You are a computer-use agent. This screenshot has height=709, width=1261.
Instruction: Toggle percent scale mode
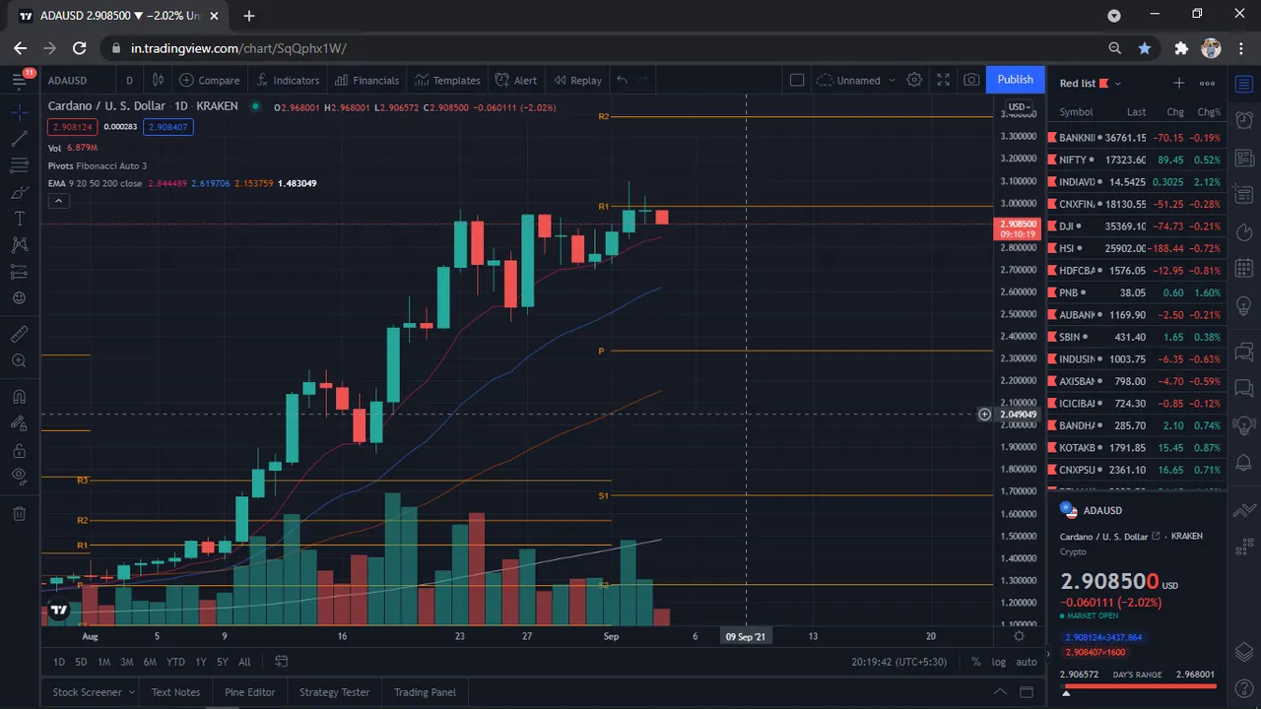[975, 662]
